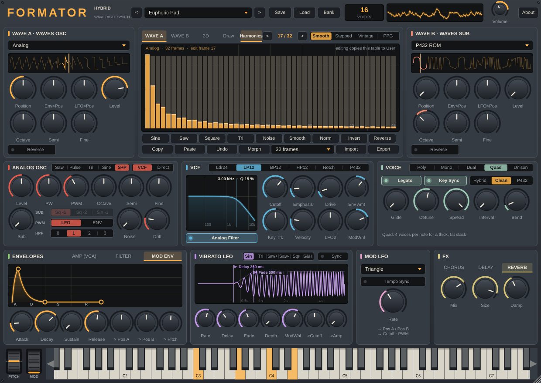The height and width of the screenshot is (383, 541).
Task: Toggle the Legato switch
Action: [x=401, y=181]
